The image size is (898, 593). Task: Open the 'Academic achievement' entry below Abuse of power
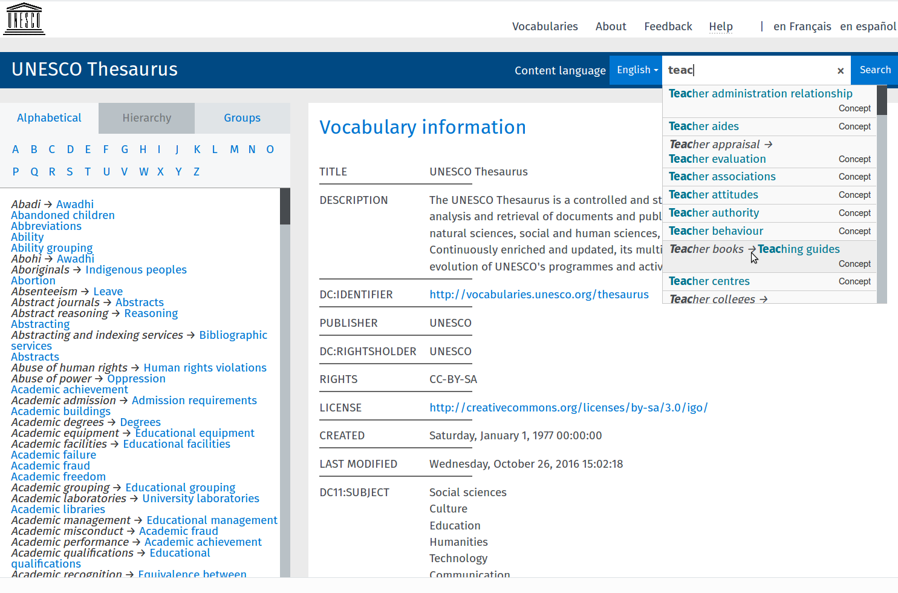pyautogui.click(x=70, y=390)
